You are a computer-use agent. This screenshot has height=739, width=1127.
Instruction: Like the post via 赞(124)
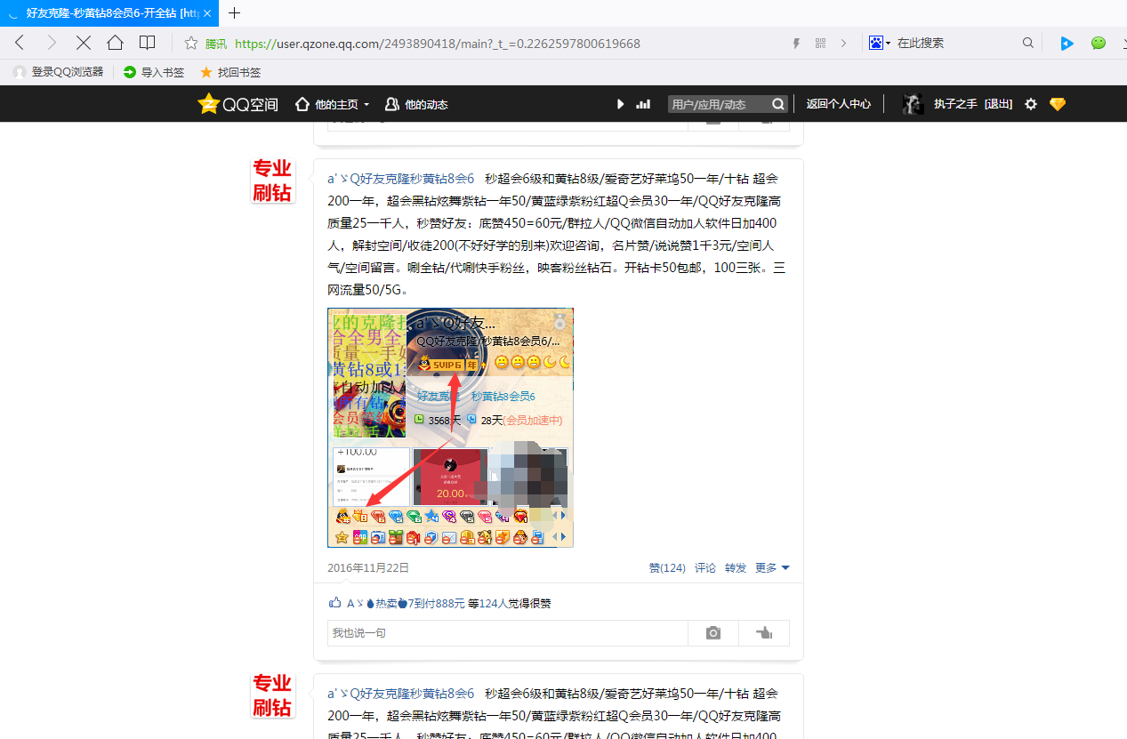click(667, 567)
